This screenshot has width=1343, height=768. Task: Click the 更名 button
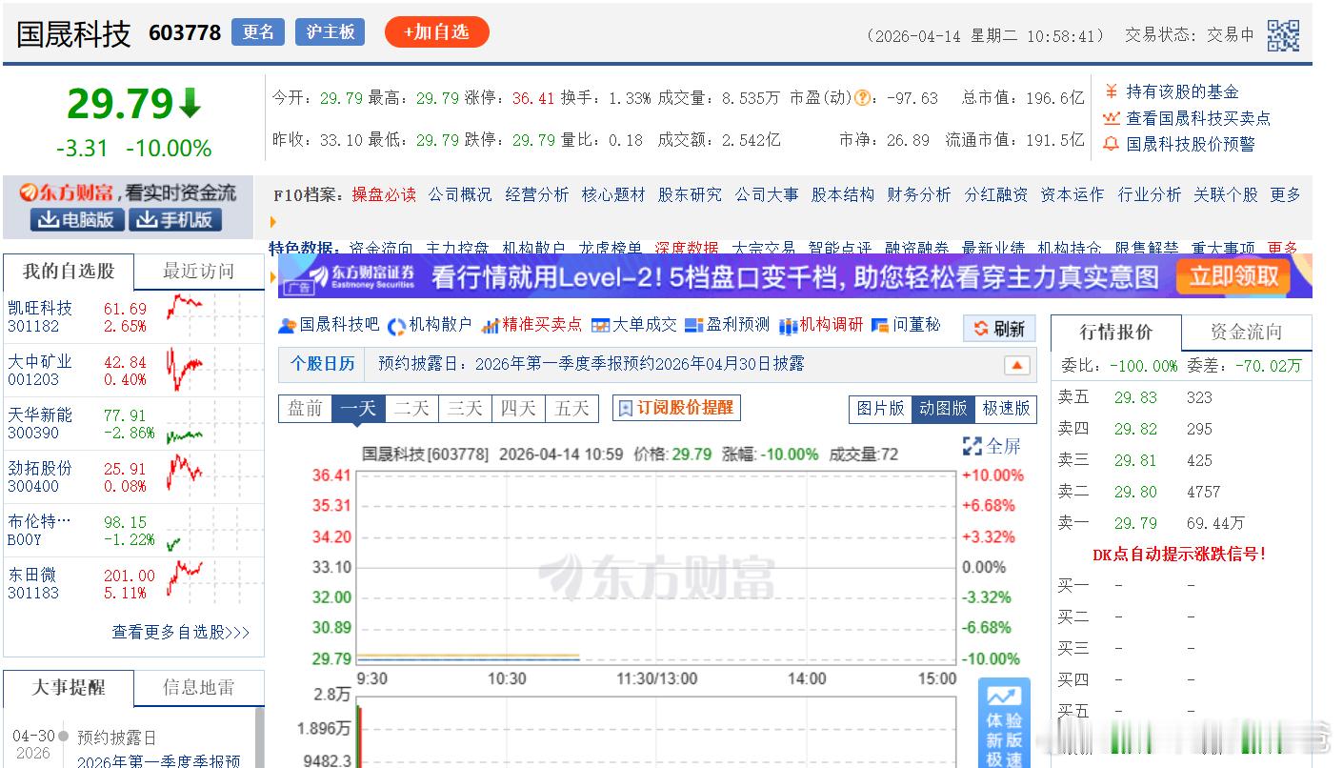[258, 32]
